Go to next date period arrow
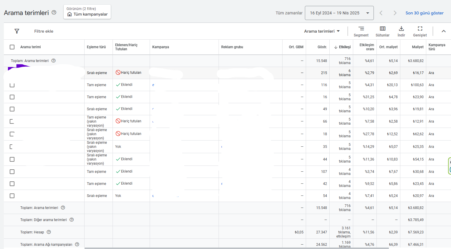 (x=395, y=13)
